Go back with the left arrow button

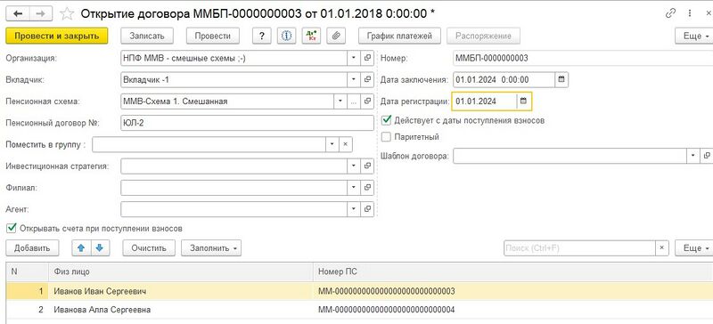click(18, 13)
